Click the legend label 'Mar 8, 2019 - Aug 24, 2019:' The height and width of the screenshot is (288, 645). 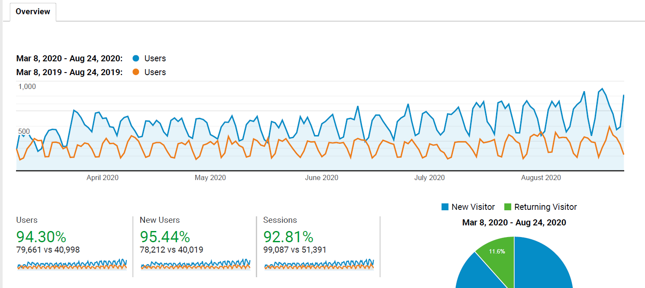point(69,72)
